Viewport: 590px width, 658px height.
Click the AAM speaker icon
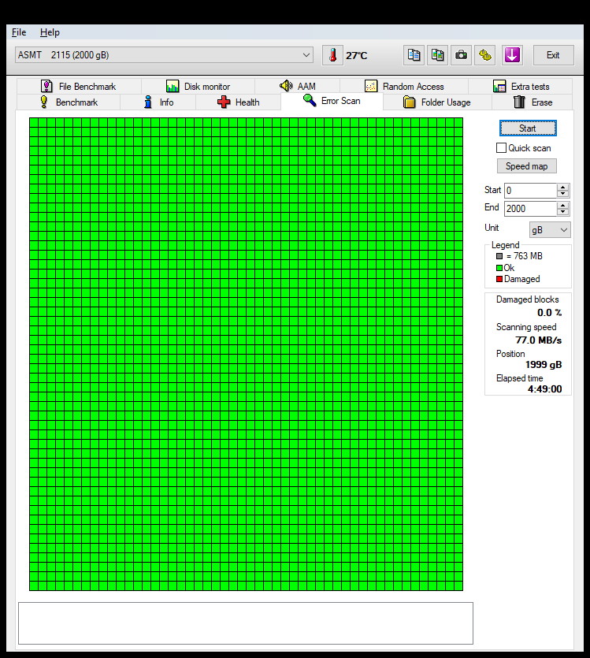[286, 86]
